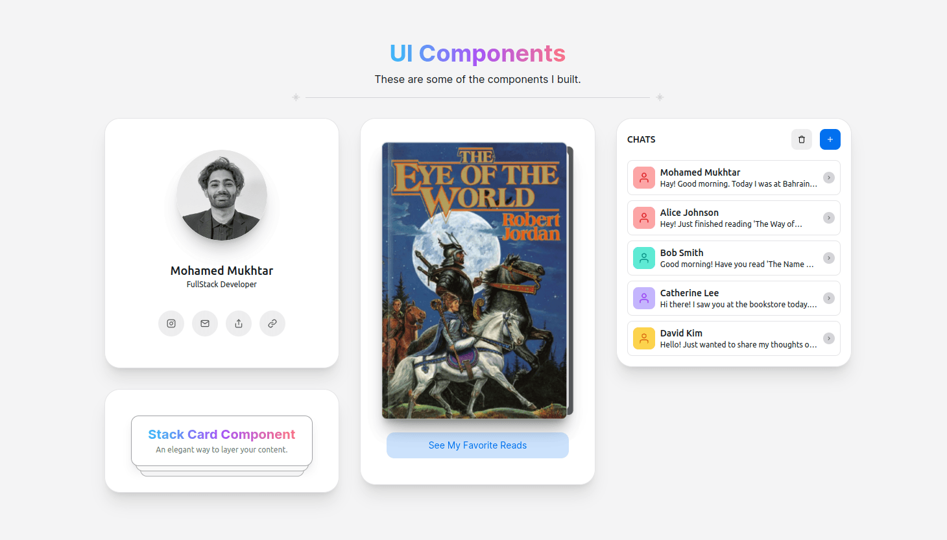Click Bob Smith's teal avatar icon
Image resolution: width=947 pixels, height=540 pixels.
click(x=644, y=258)
